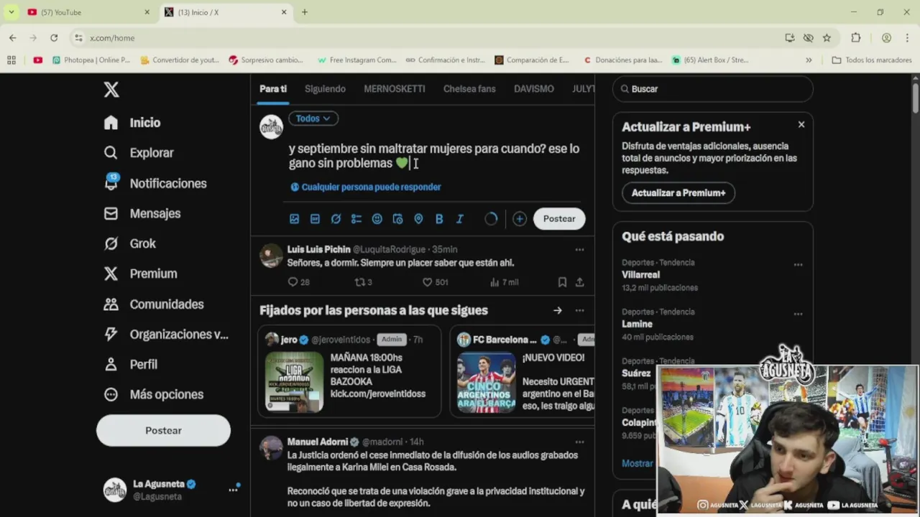Open La Agusneta account menu dots
Viewport: 920px width, 517px height.
(233, 490)
